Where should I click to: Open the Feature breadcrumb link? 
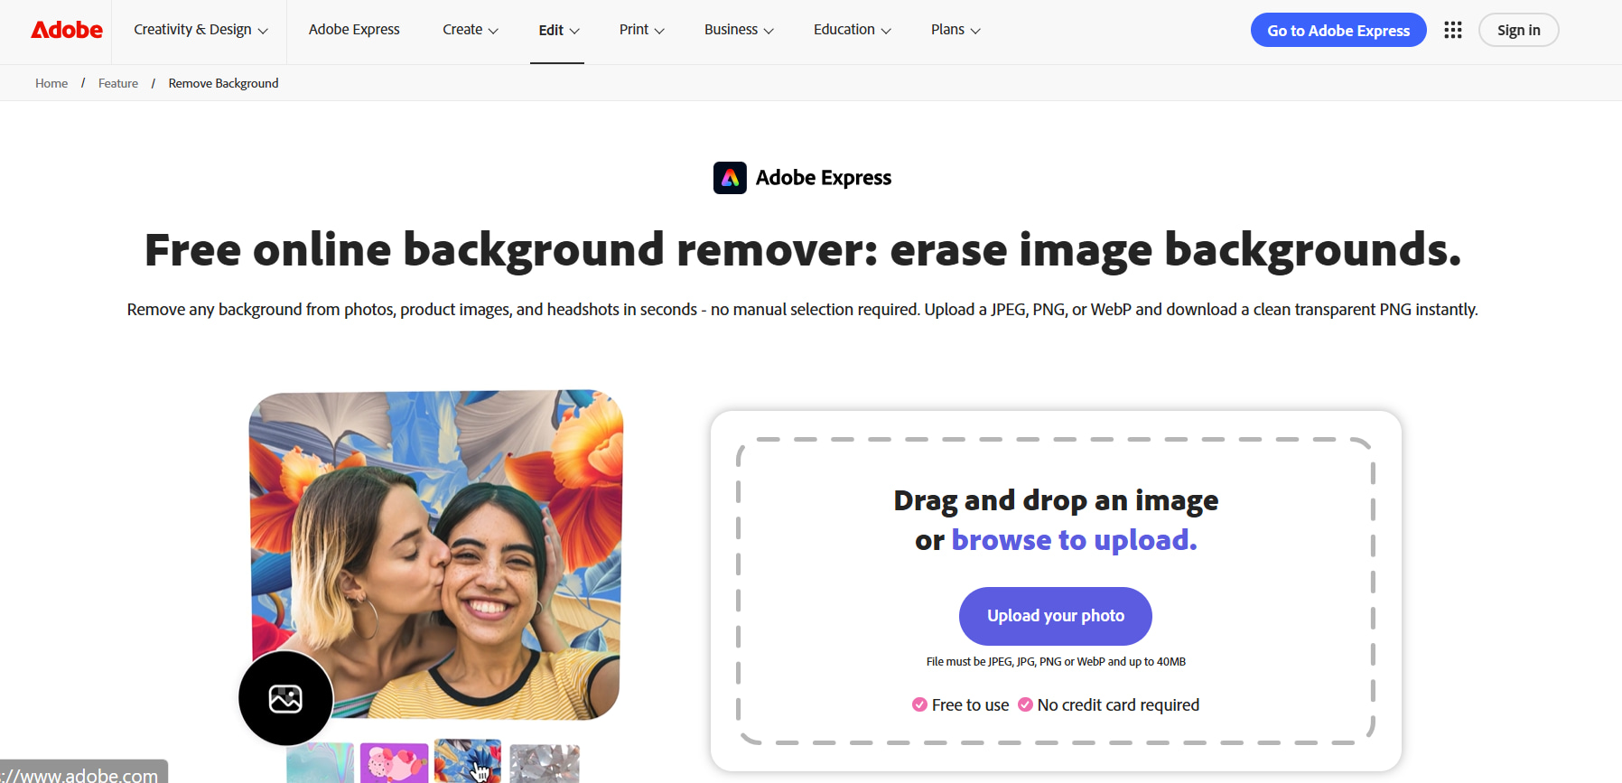[x=118, y=83]
